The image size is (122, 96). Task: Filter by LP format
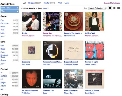pyautogui.click(x=2, y=79)
